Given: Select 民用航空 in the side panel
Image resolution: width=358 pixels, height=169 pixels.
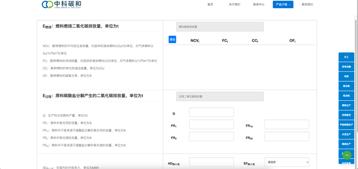Looking at the screenshot, I should [x=346, y=115].
